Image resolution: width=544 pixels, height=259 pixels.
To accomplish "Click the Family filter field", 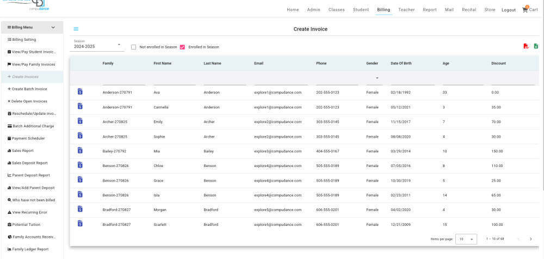I will [x=124, y=79].
